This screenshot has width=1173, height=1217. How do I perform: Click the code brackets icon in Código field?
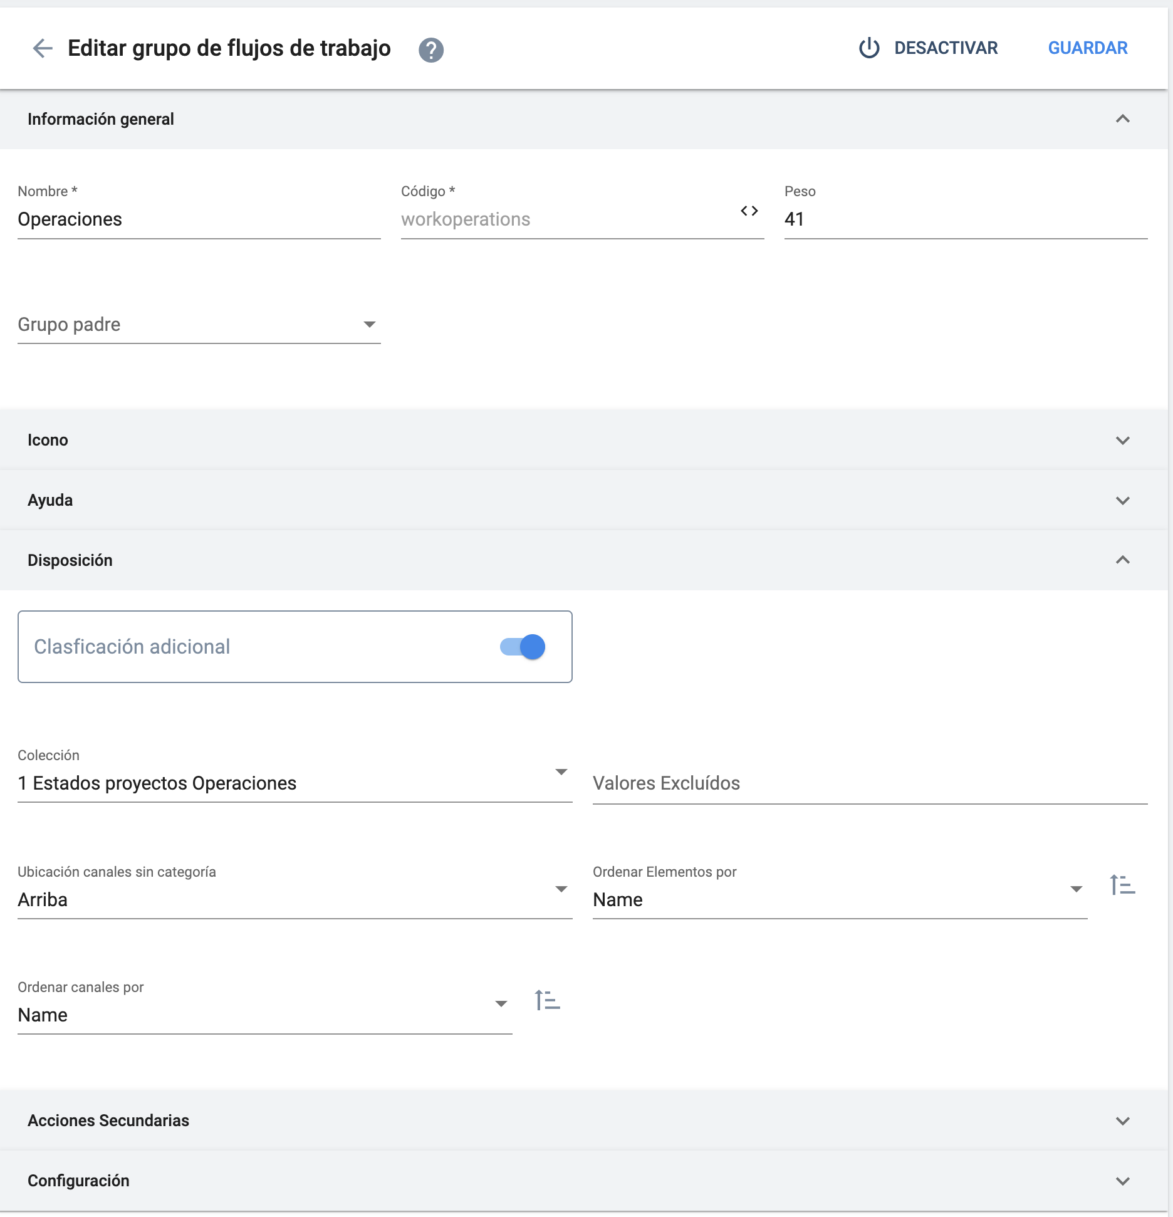tap(749, 211)
